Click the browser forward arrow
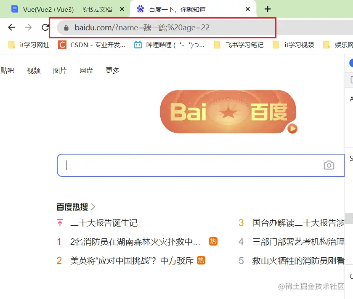The width and height of the screenshot is (353, 299). click(x=28, y=27)
